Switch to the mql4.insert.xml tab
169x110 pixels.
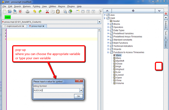point(14,26)
